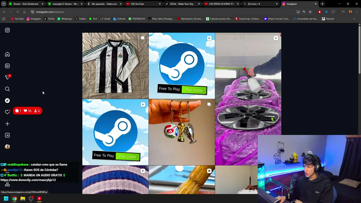This screenshot has width=361, height=203.
Task: Open the Instagram Search panel
Action: tap(7, 89)
